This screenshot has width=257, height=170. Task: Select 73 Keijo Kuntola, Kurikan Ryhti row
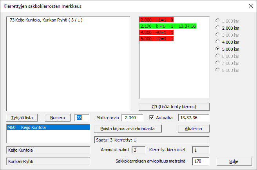coord(46,20)
